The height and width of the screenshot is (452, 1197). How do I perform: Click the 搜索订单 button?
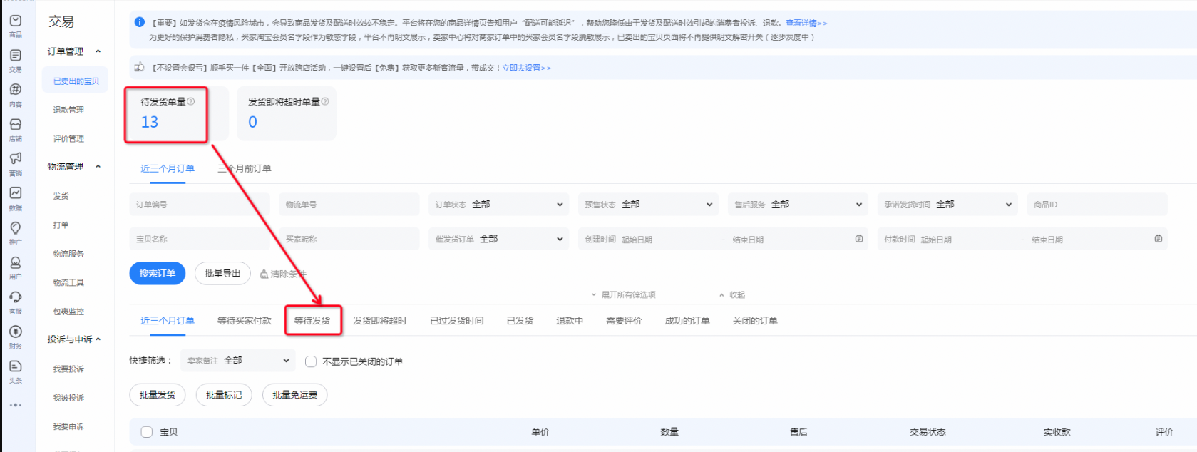pos(158,274)
